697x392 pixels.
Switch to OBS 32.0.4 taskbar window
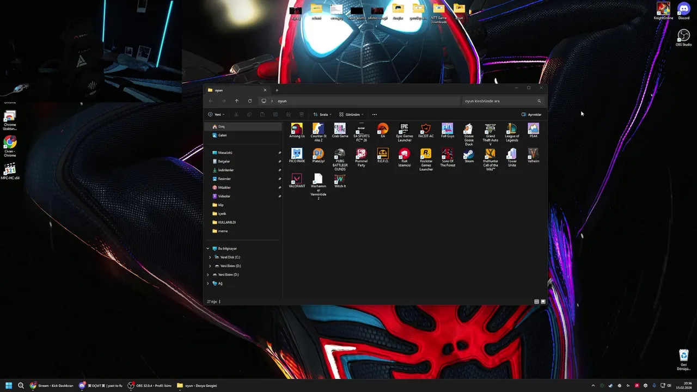pyautogui.click(x=149, y=385)
